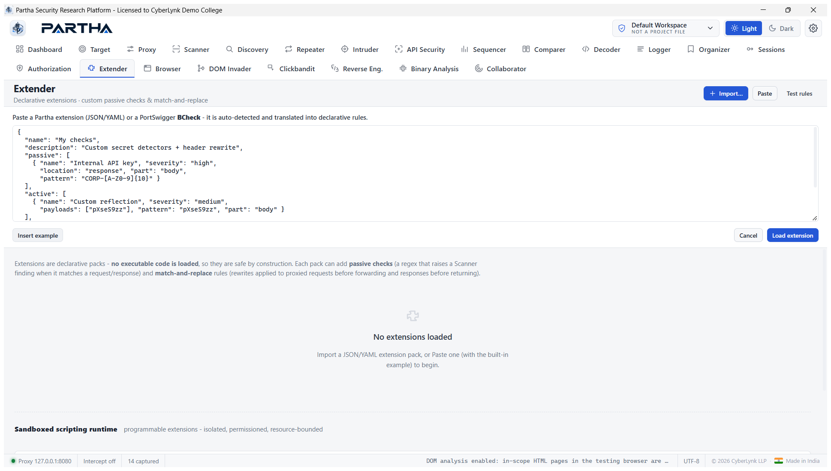
Task: Open the Scanner tab
Action: click(191, 49)
